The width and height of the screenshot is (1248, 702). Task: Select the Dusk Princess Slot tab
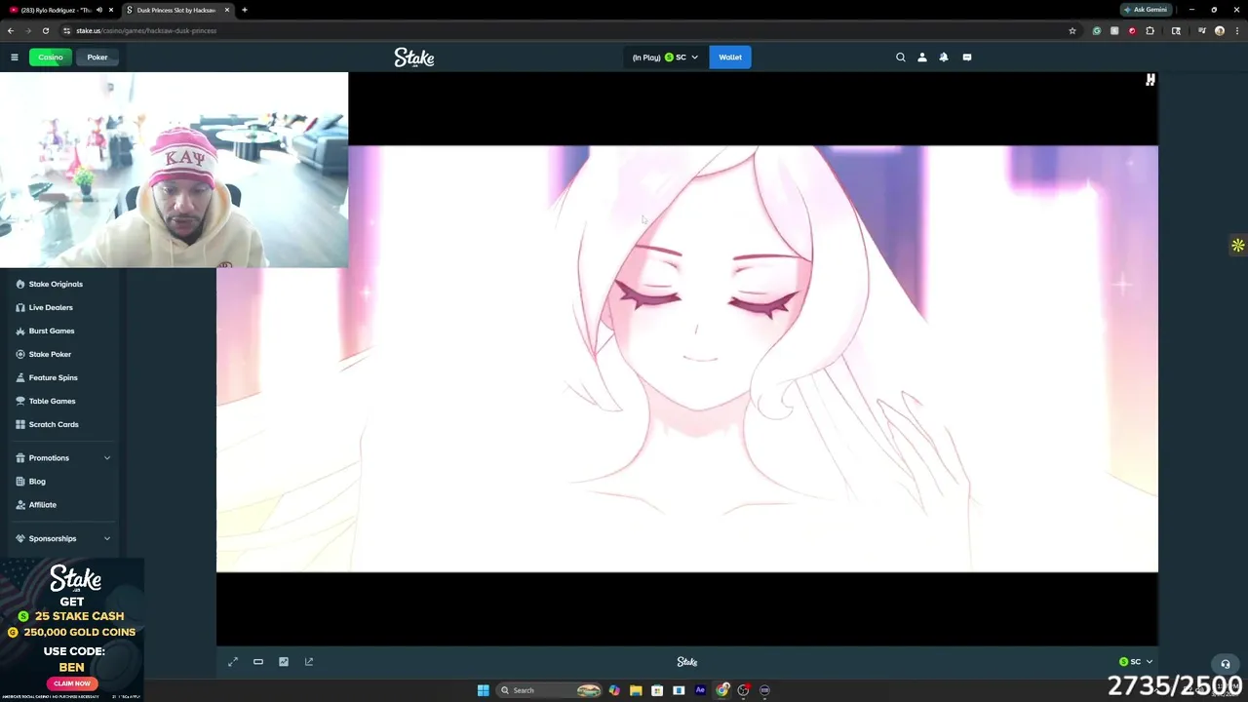click(x=177, y=10)
